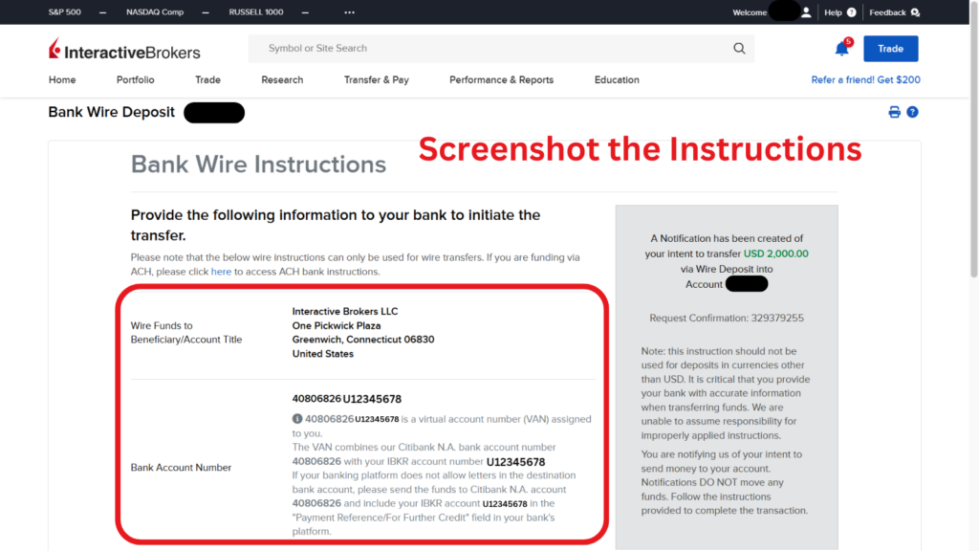Select Transfer & Pay in the navigation
979x551 pixels.
tap(376, 80)
